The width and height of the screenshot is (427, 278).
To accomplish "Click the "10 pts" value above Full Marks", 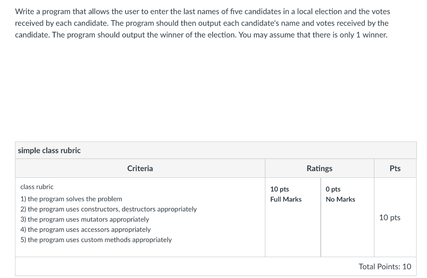I will (x=279, y=189).
